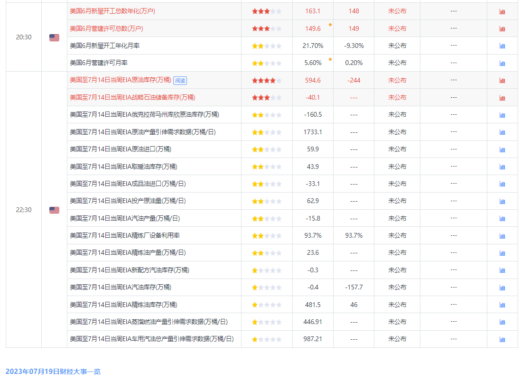This screenshot has height=381, width=521.
Task: Click previous value 446.91
Action: click(x=313, y=322)
